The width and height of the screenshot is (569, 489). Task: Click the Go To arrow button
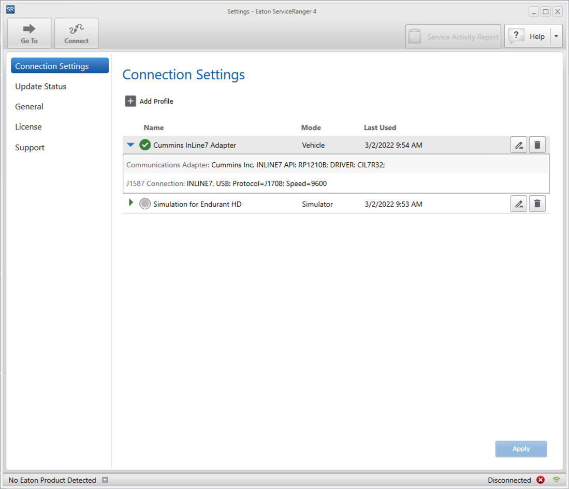click(29, 33)
